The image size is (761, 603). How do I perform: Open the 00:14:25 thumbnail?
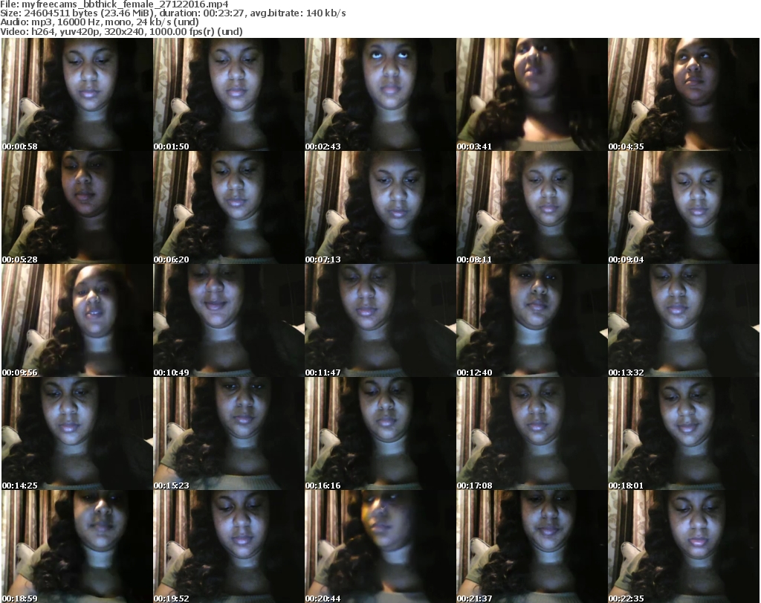tap(77, 433)
